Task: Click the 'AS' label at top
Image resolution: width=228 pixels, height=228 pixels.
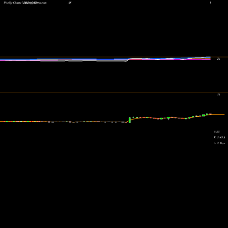Action: [x=70, y=3]
